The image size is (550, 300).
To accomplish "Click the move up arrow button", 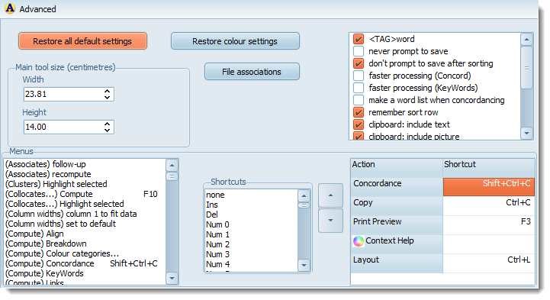I will (330, 195).
